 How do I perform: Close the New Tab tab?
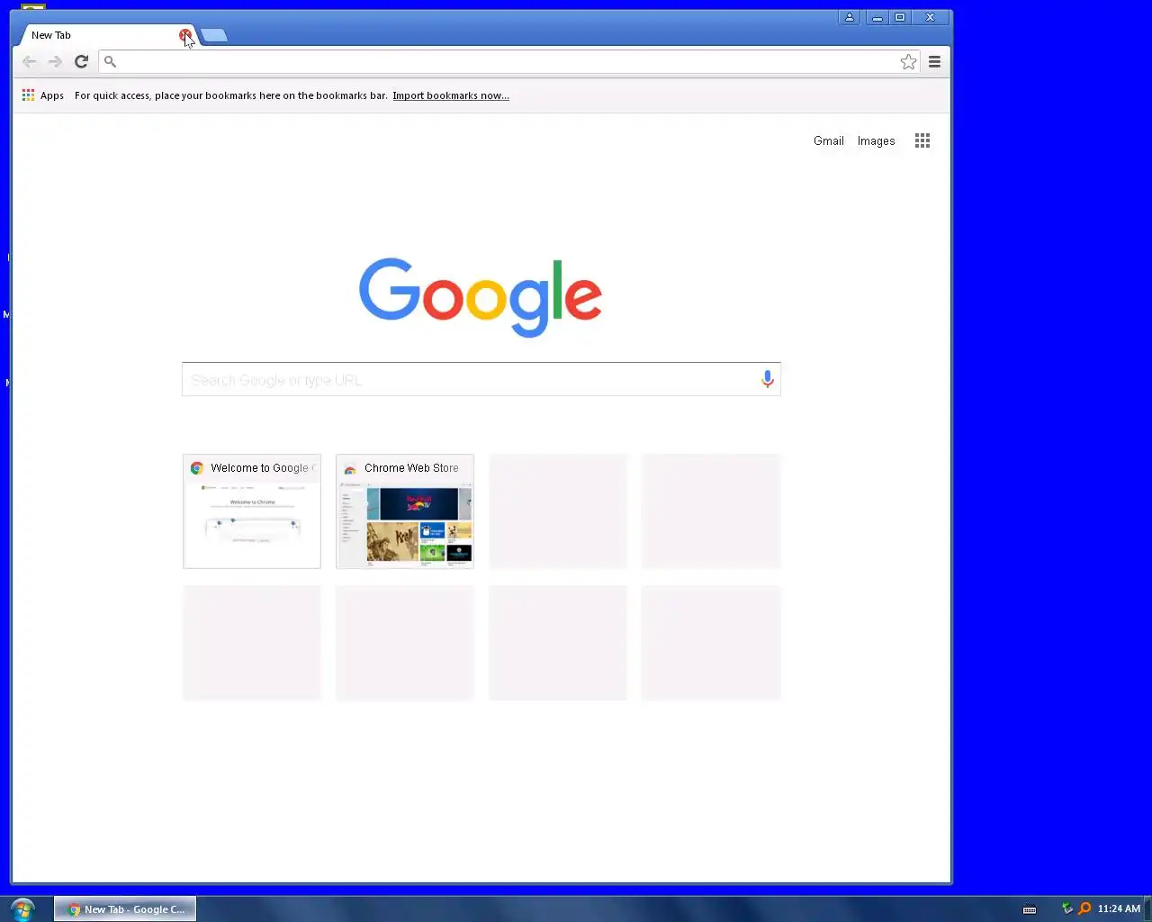(184, 35)
